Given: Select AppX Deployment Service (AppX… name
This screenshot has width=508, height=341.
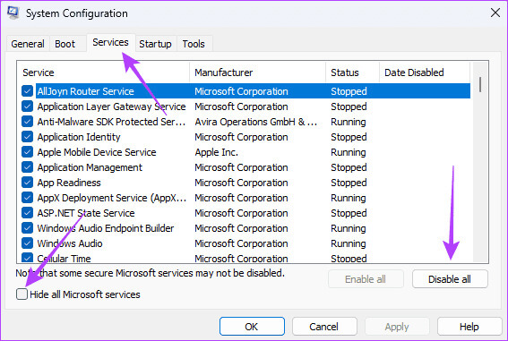Looking at the screenshot, I should pyautogui.click(x=112, y=198).
